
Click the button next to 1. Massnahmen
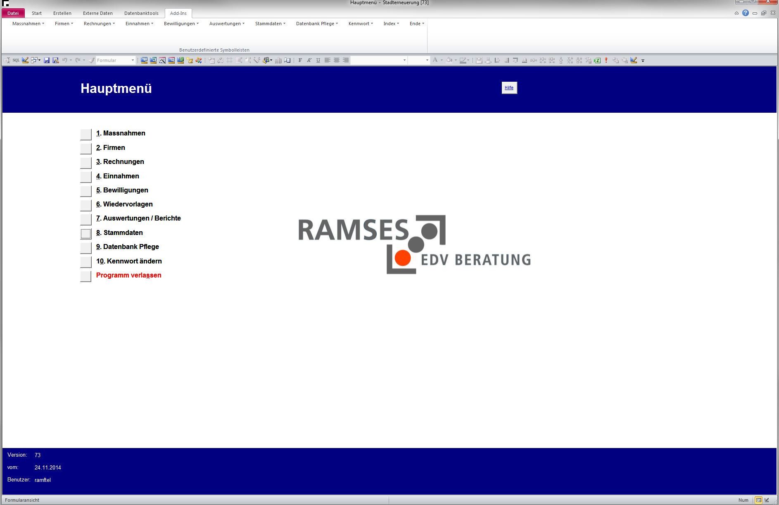pyautogui.click(x=85, y=134)
